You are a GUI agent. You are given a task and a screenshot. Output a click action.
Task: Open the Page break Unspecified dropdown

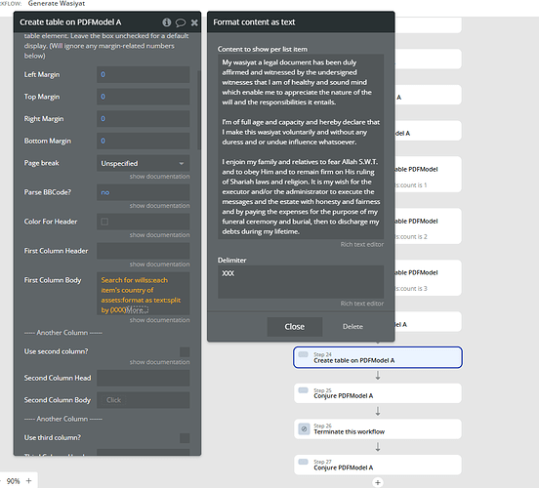pos(143,163)
